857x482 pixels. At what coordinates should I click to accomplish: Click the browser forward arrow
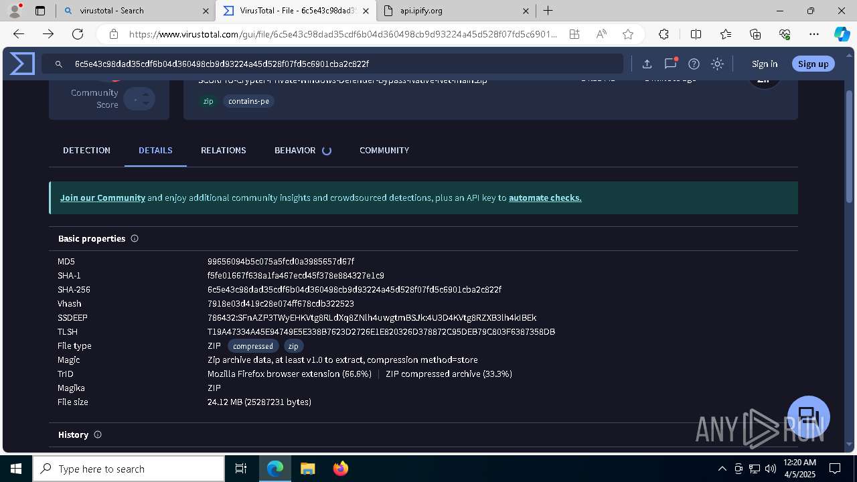click(x=48, y=34)
